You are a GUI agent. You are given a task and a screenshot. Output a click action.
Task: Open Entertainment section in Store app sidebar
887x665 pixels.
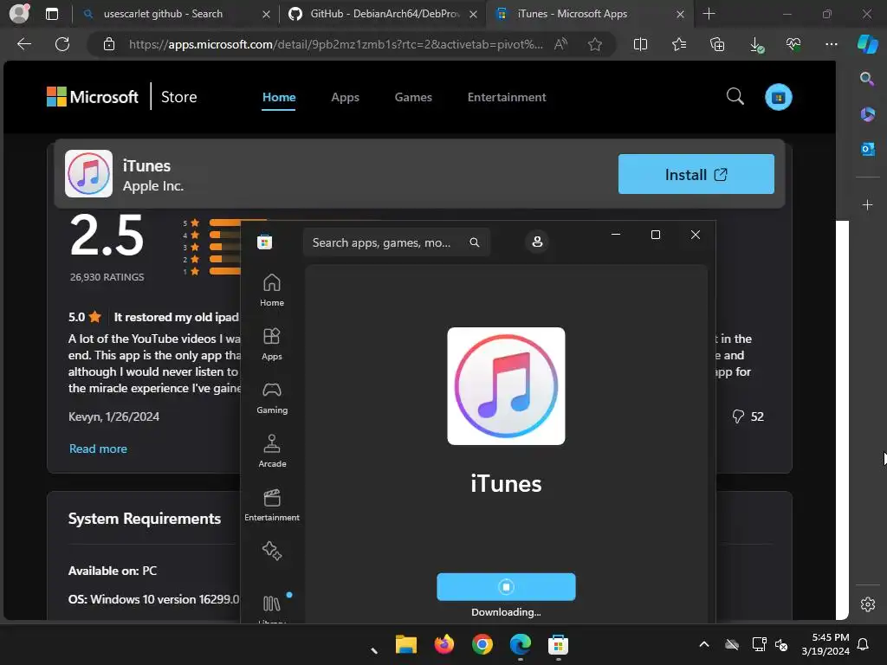271,505
